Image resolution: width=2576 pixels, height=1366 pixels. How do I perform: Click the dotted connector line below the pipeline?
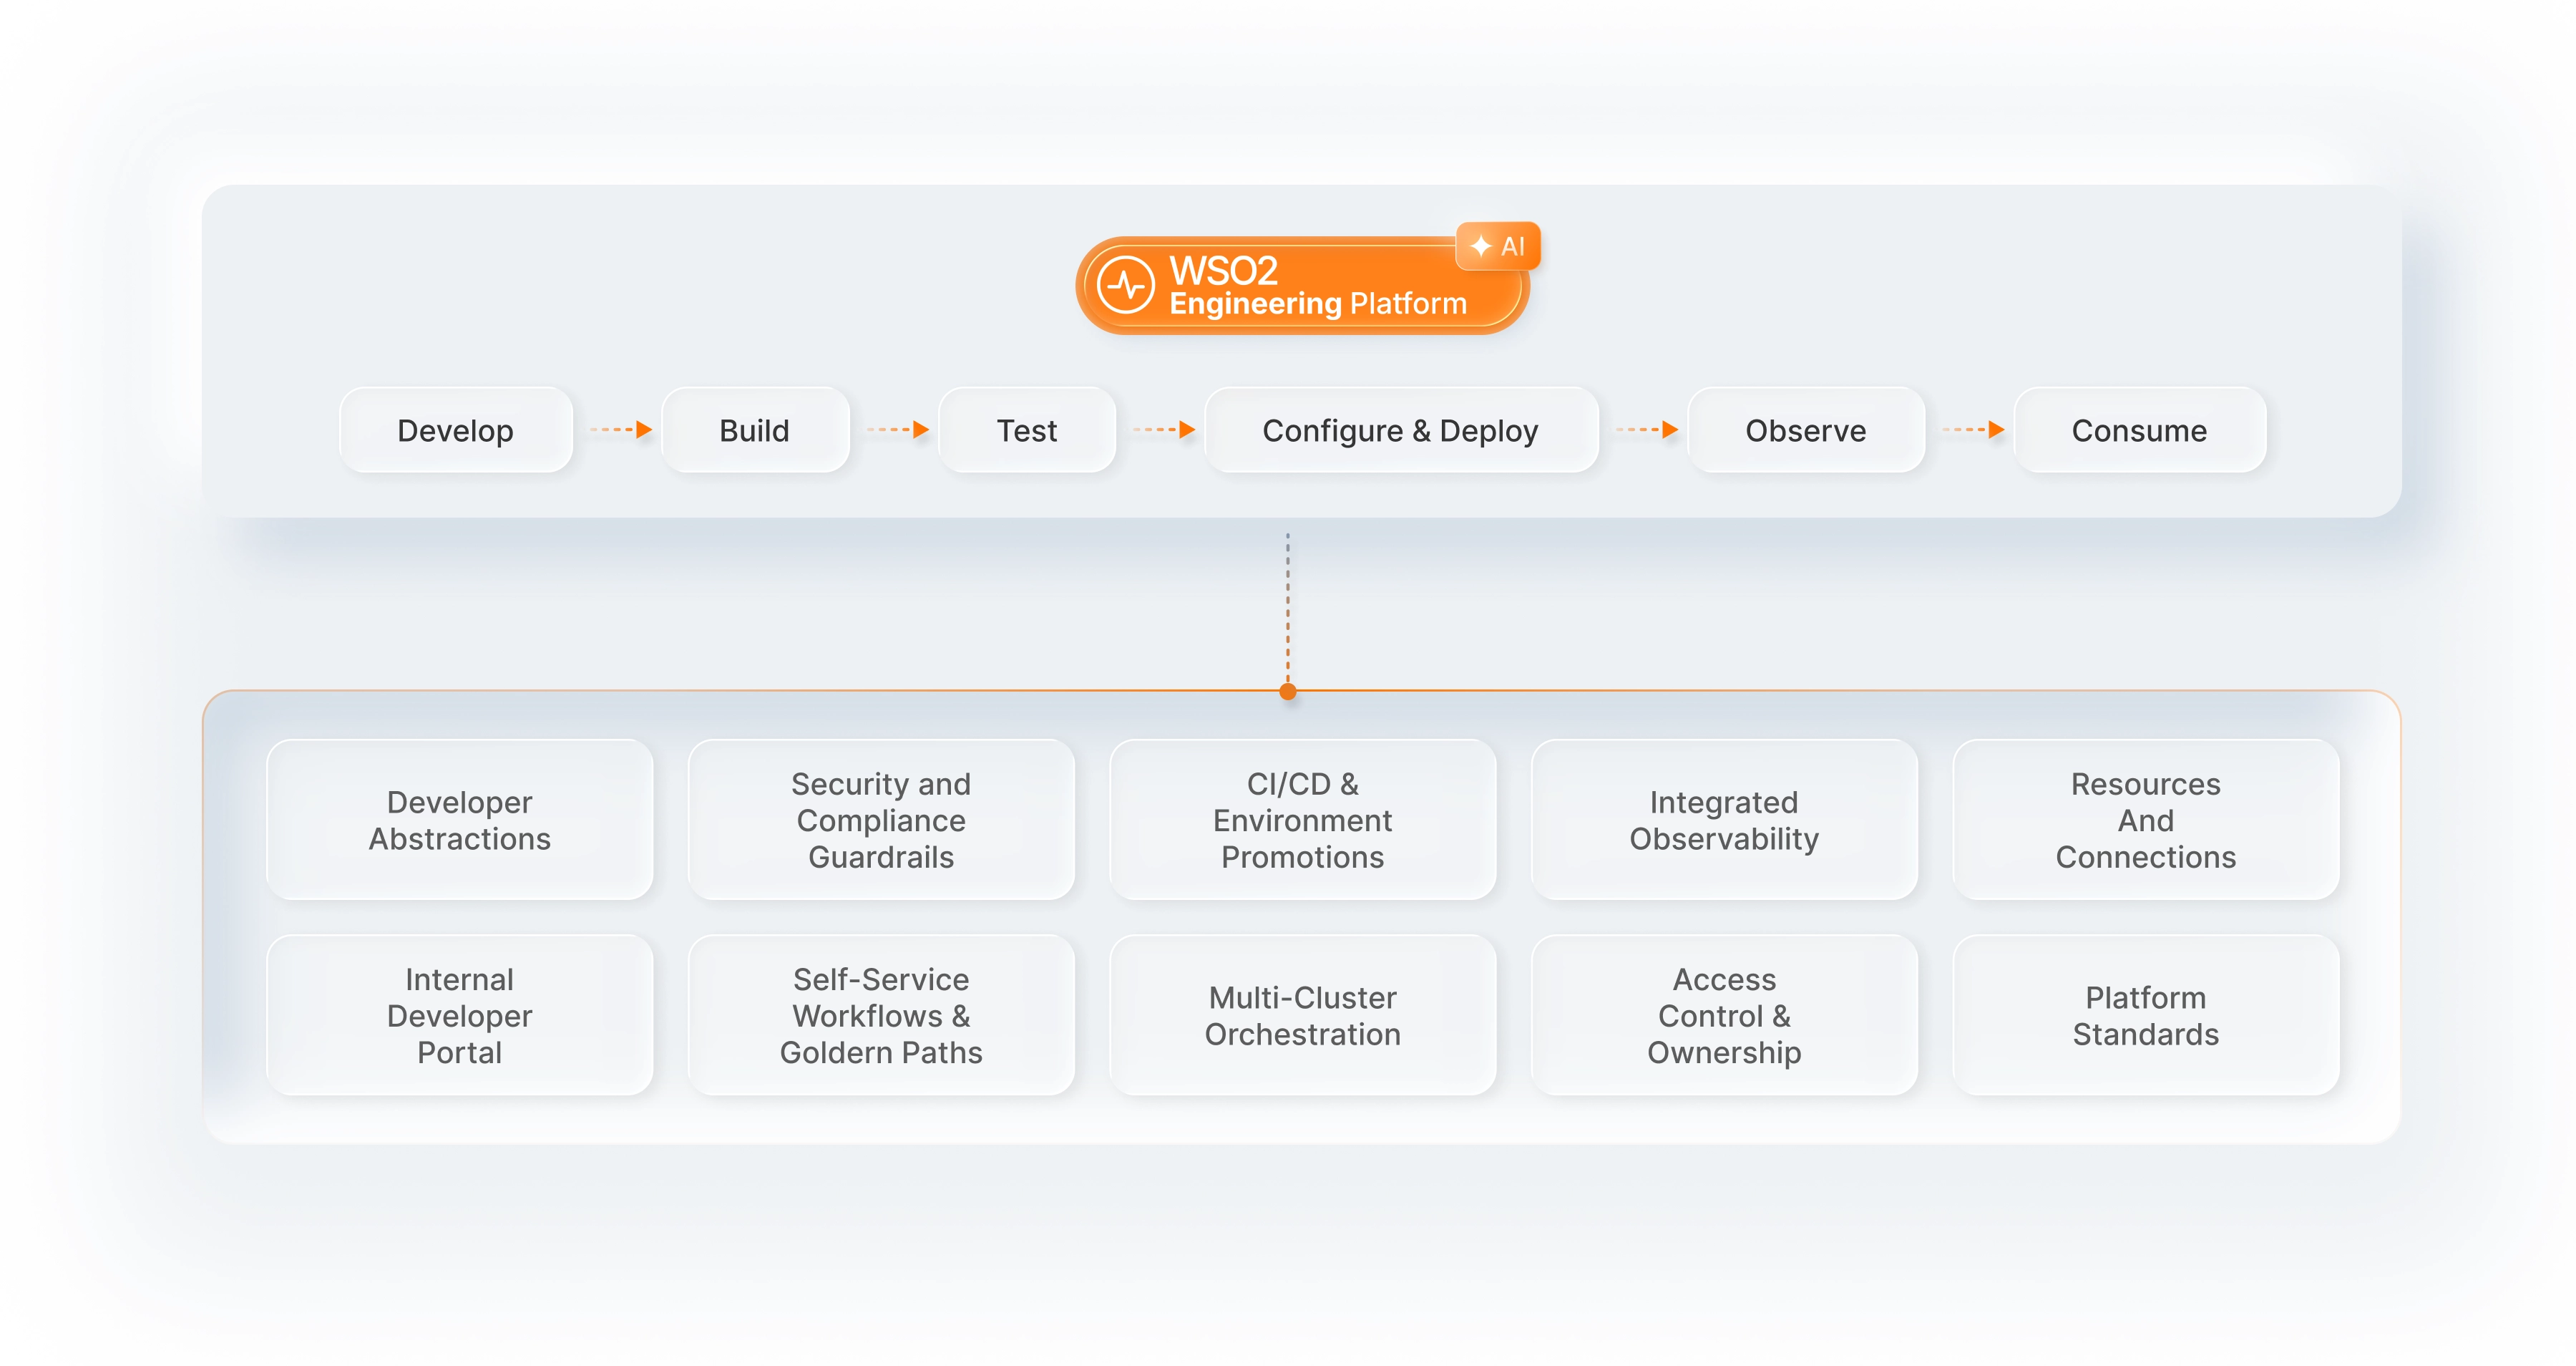point(1287,611)
